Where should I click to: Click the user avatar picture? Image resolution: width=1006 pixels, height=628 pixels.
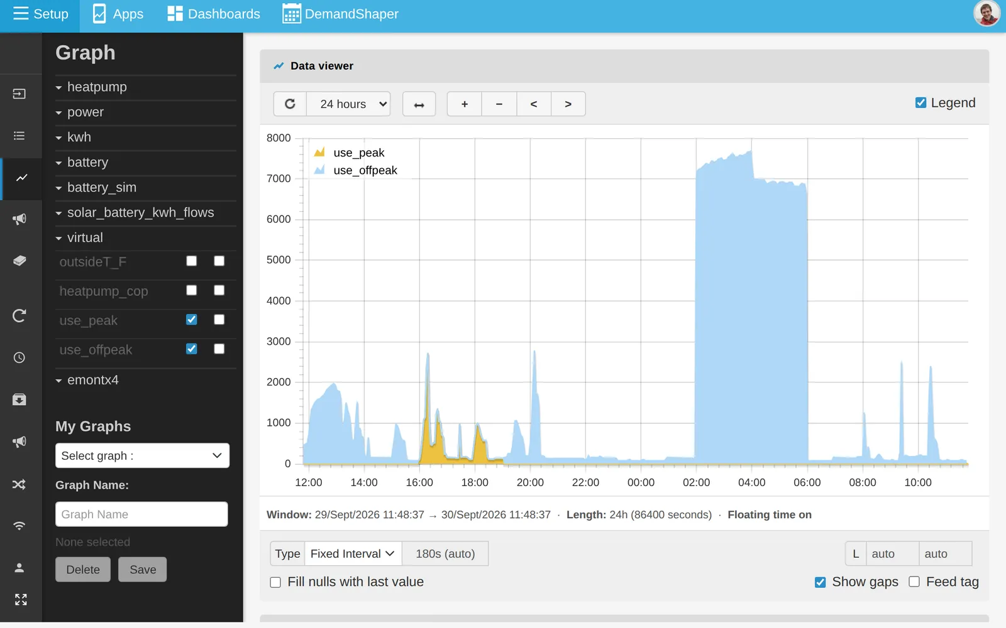point(987,14)
